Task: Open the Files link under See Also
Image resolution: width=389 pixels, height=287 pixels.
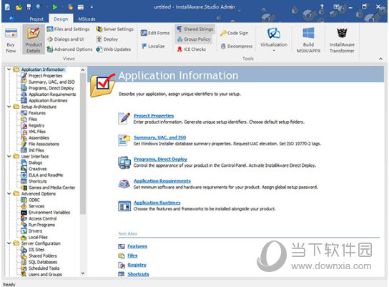Action: coord(132,256)
